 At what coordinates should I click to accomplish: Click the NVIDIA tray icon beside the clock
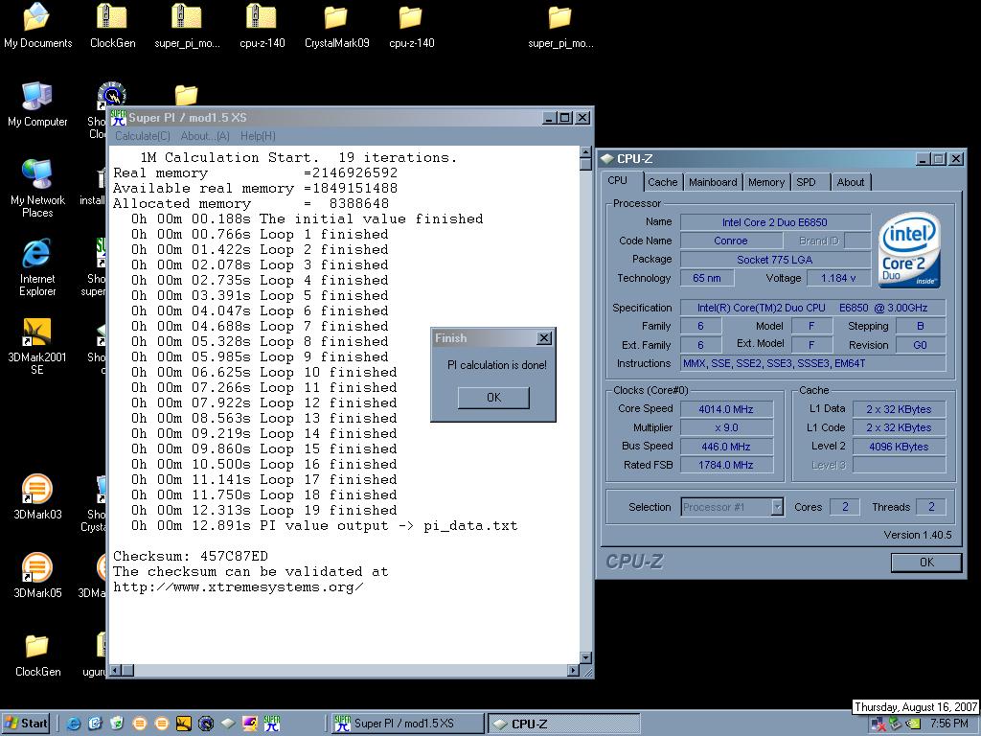point(913,724)
